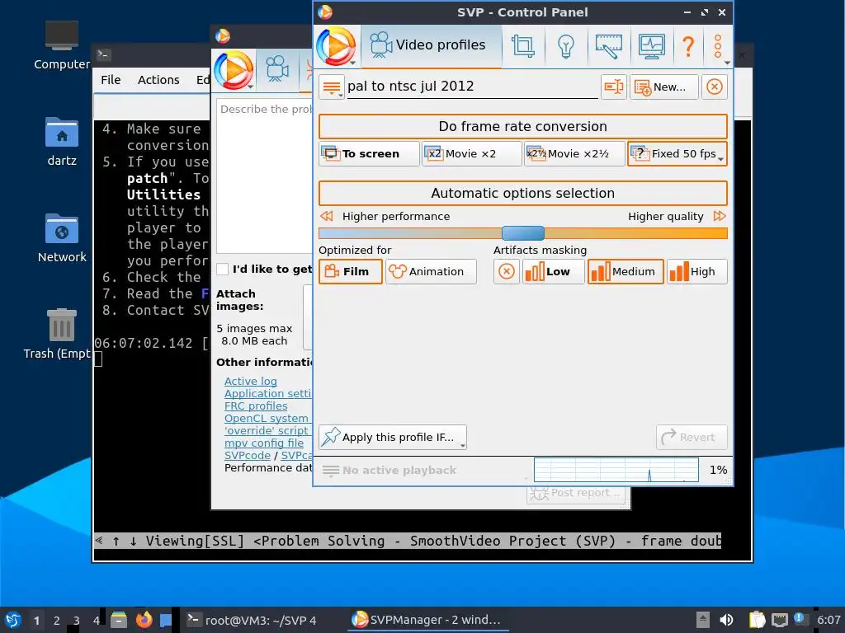845x633 pixels.
Task: Switch to workspace 2
Action: pos(57,621)
